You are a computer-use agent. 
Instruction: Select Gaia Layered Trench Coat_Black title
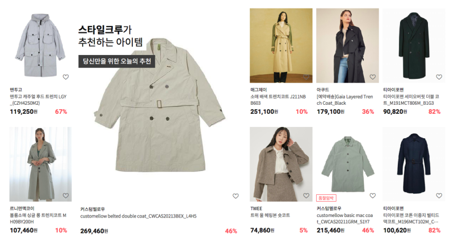pos(345,100)
